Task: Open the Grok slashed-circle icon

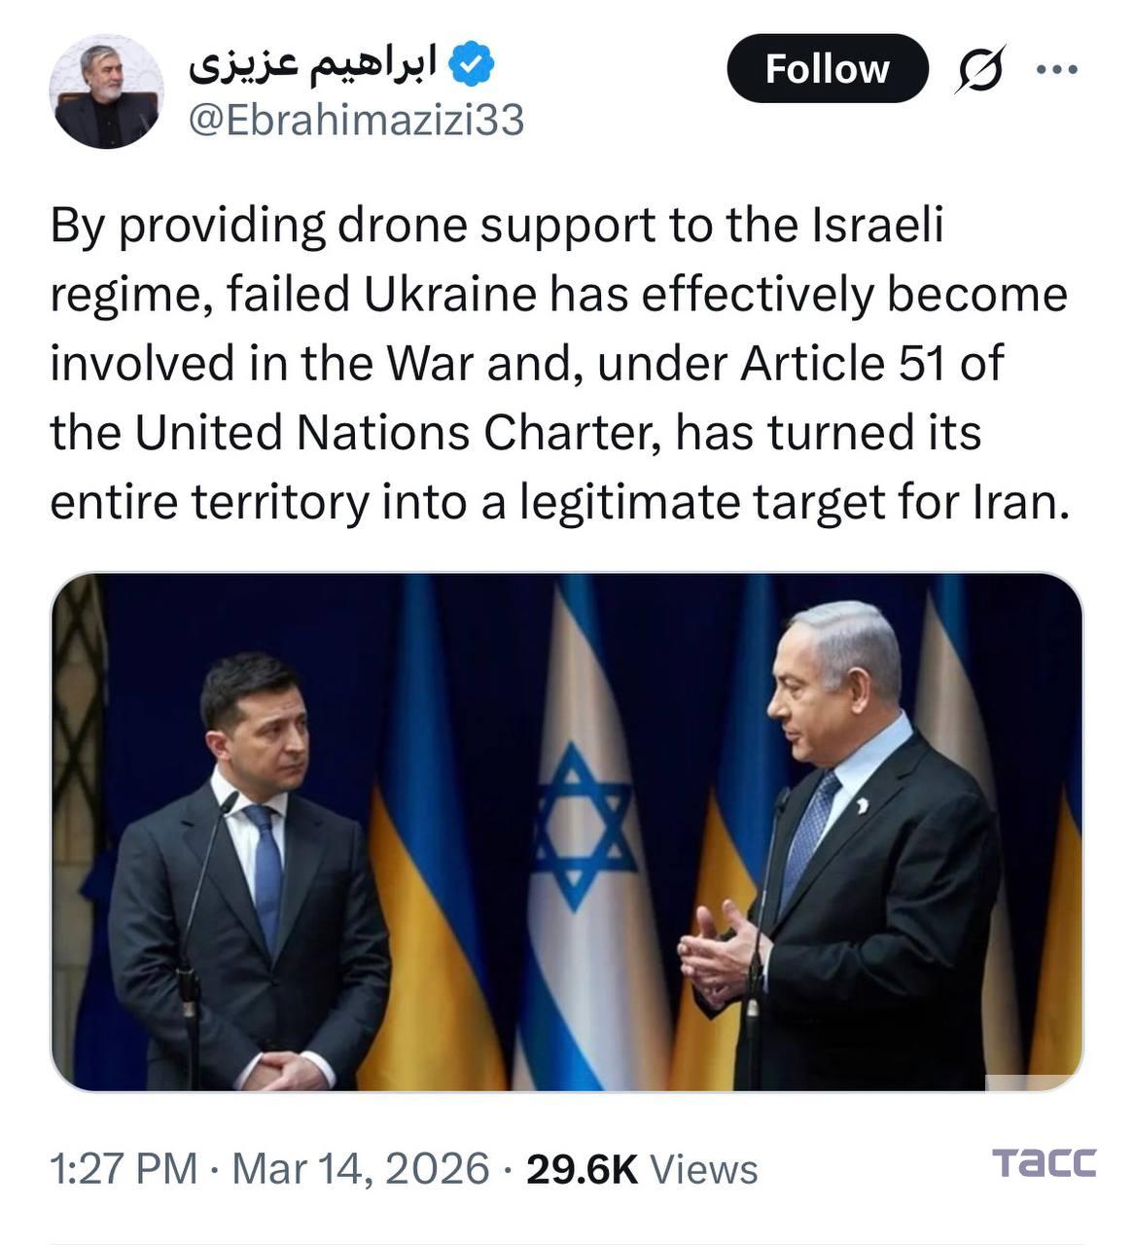Action: [x=980, y=70]
